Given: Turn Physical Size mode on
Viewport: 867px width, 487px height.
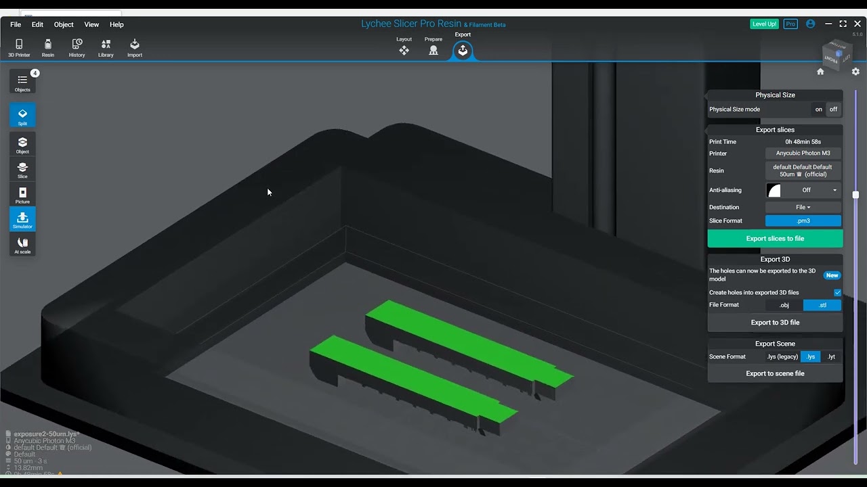Looking at the screenshot, I should click(x=818, y=109).
